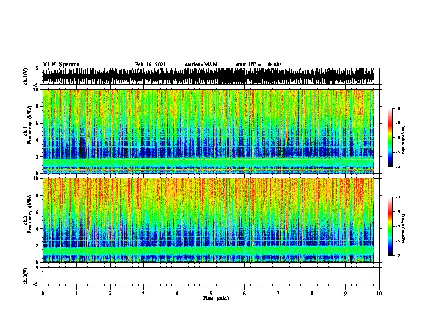Click the time axis tick label "0"
427x329 pixels.
coord(43,294)
